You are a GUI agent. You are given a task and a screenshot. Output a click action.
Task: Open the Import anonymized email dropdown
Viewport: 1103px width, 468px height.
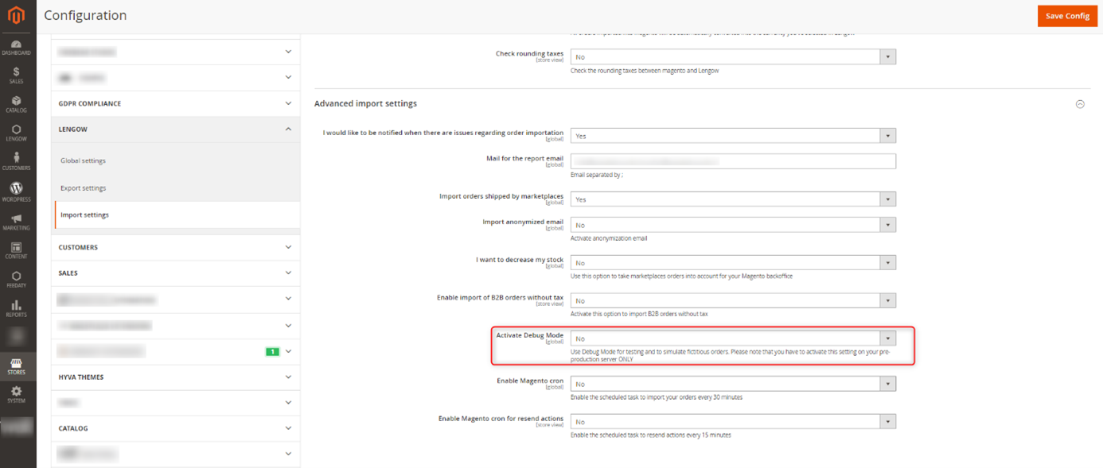pos(733,225)
